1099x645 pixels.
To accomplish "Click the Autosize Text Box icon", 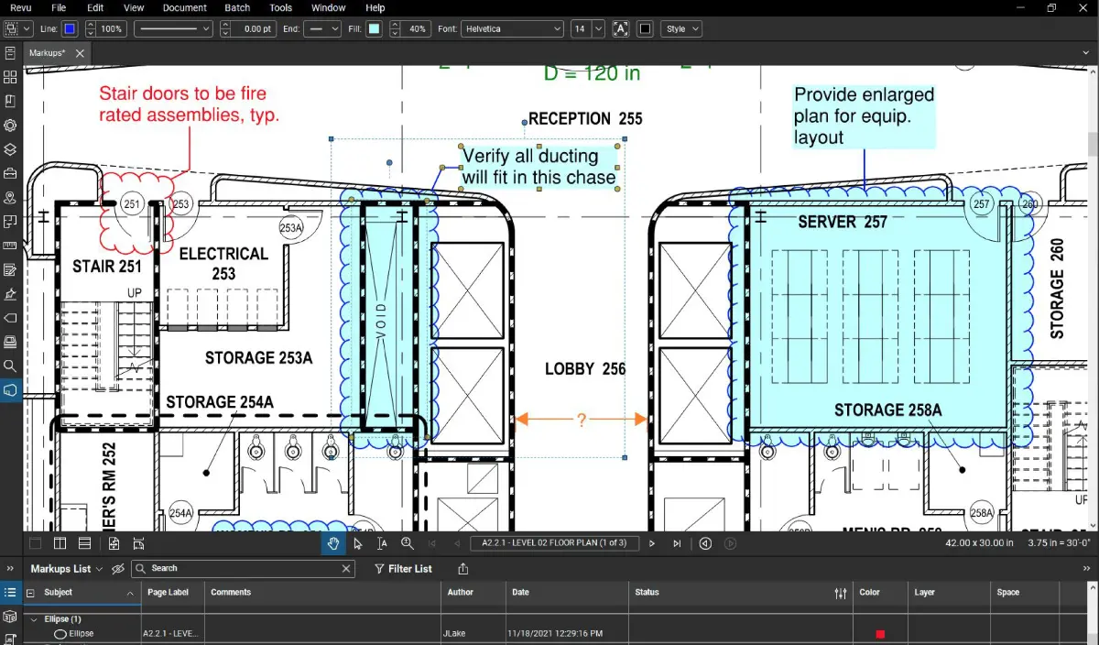I will 621,29.
